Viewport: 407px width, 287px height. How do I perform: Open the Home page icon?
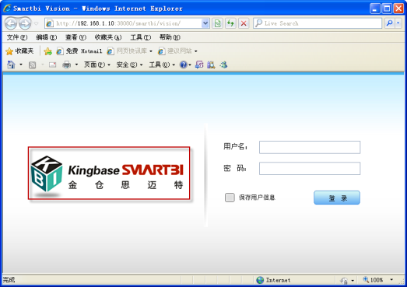click(11, 65)
